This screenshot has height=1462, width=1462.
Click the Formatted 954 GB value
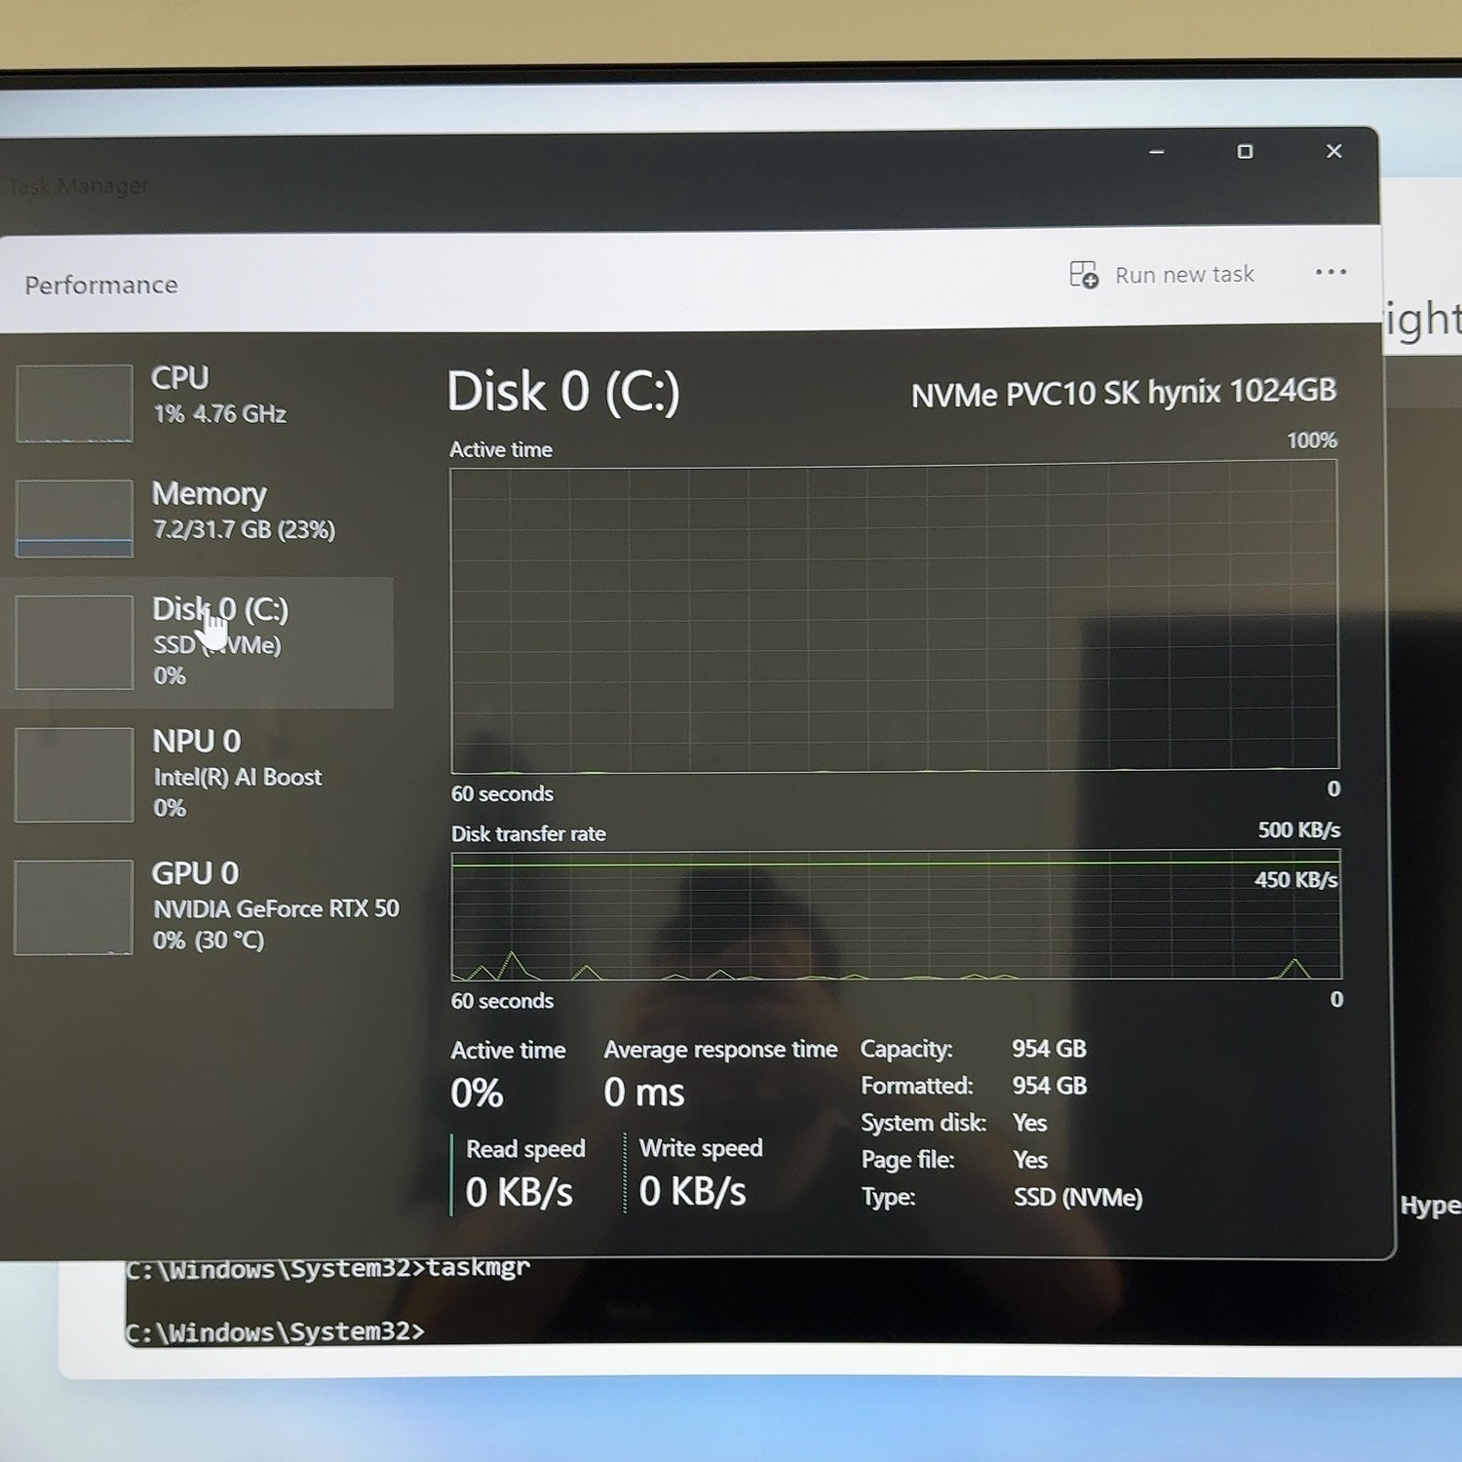pyautogui.click(x=1049, y=1086)
